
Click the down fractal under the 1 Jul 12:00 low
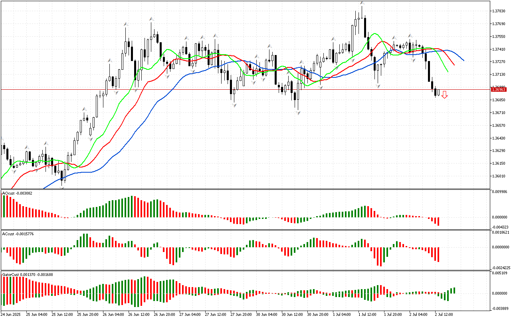point(378,86)
